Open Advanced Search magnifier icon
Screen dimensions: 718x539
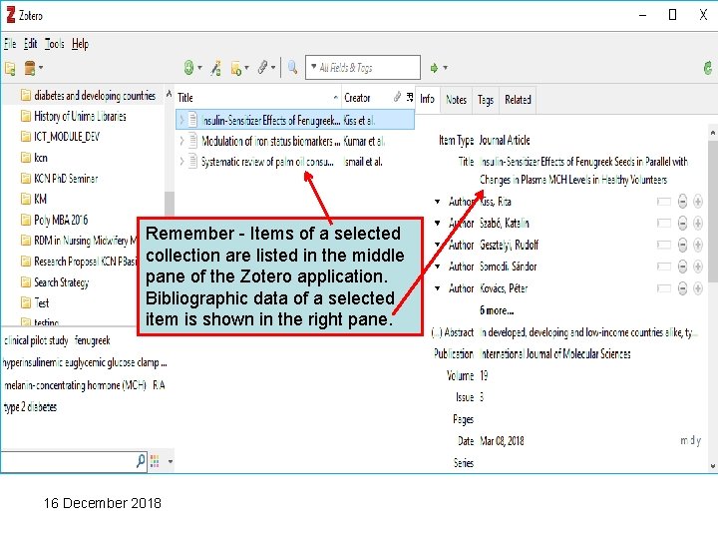click(x=292, y=68)
